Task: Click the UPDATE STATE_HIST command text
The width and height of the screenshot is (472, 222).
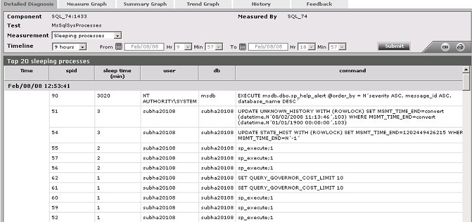Action: point(350,135)
